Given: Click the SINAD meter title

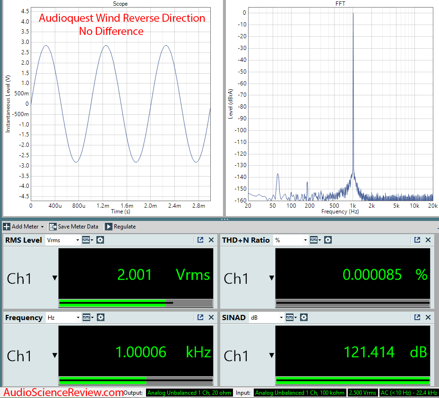Looking at the screenshot, I should click(x=234, y=318).
